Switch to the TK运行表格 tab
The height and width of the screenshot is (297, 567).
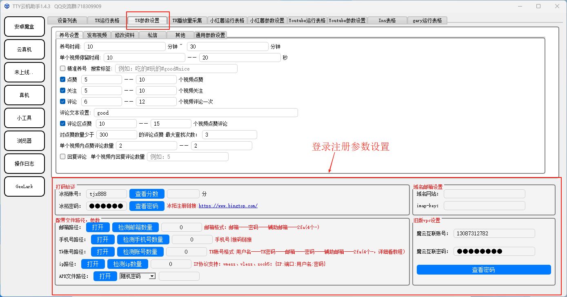(107, 20)
